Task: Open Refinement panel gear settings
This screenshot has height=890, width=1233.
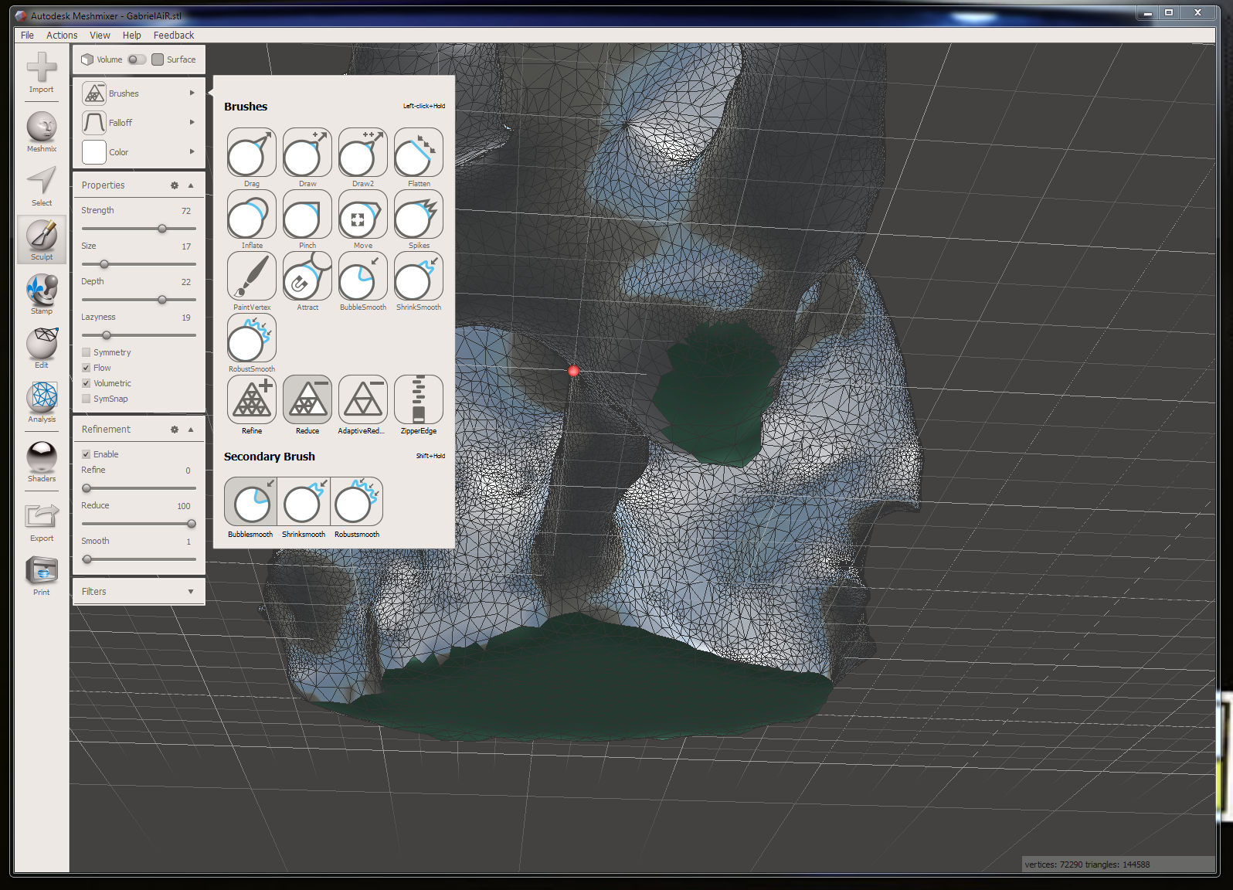Action: pos(175,430)
